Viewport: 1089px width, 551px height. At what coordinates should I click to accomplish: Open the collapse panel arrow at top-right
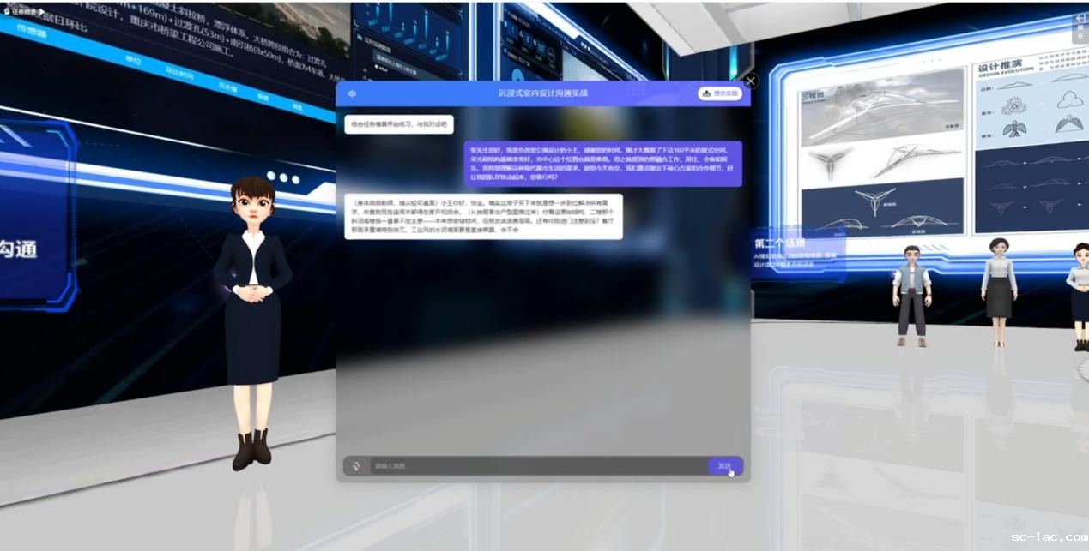[x=1080, y=27]
